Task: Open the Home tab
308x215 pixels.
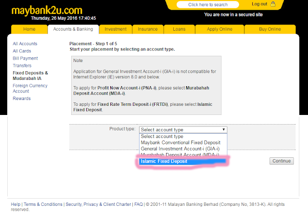Action: pyautogui.click(x=29, y=29)
